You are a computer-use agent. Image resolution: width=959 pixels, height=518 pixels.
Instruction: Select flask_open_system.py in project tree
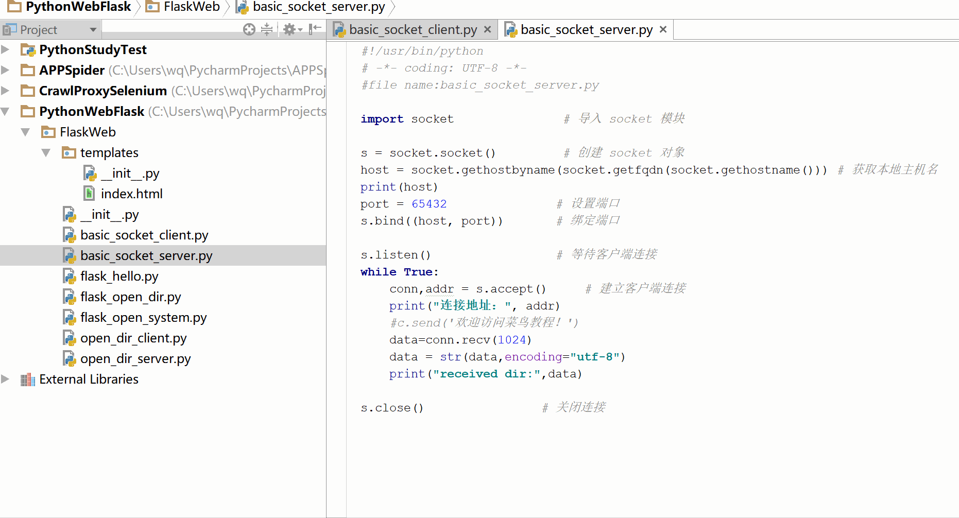click(144, 317)
